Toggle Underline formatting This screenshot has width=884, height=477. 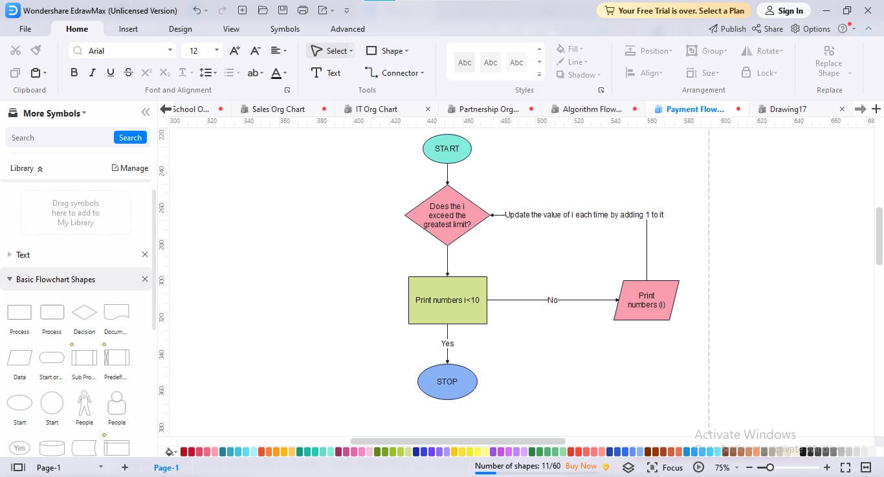point(111,72)
